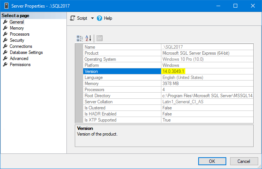This screenshot has height=169, width=262.
Task: Click the Is HADR Enabled value False
Action: (167, 114)
